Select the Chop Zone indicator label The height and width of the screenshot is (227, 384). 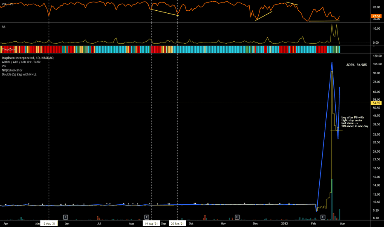(9, 50)
